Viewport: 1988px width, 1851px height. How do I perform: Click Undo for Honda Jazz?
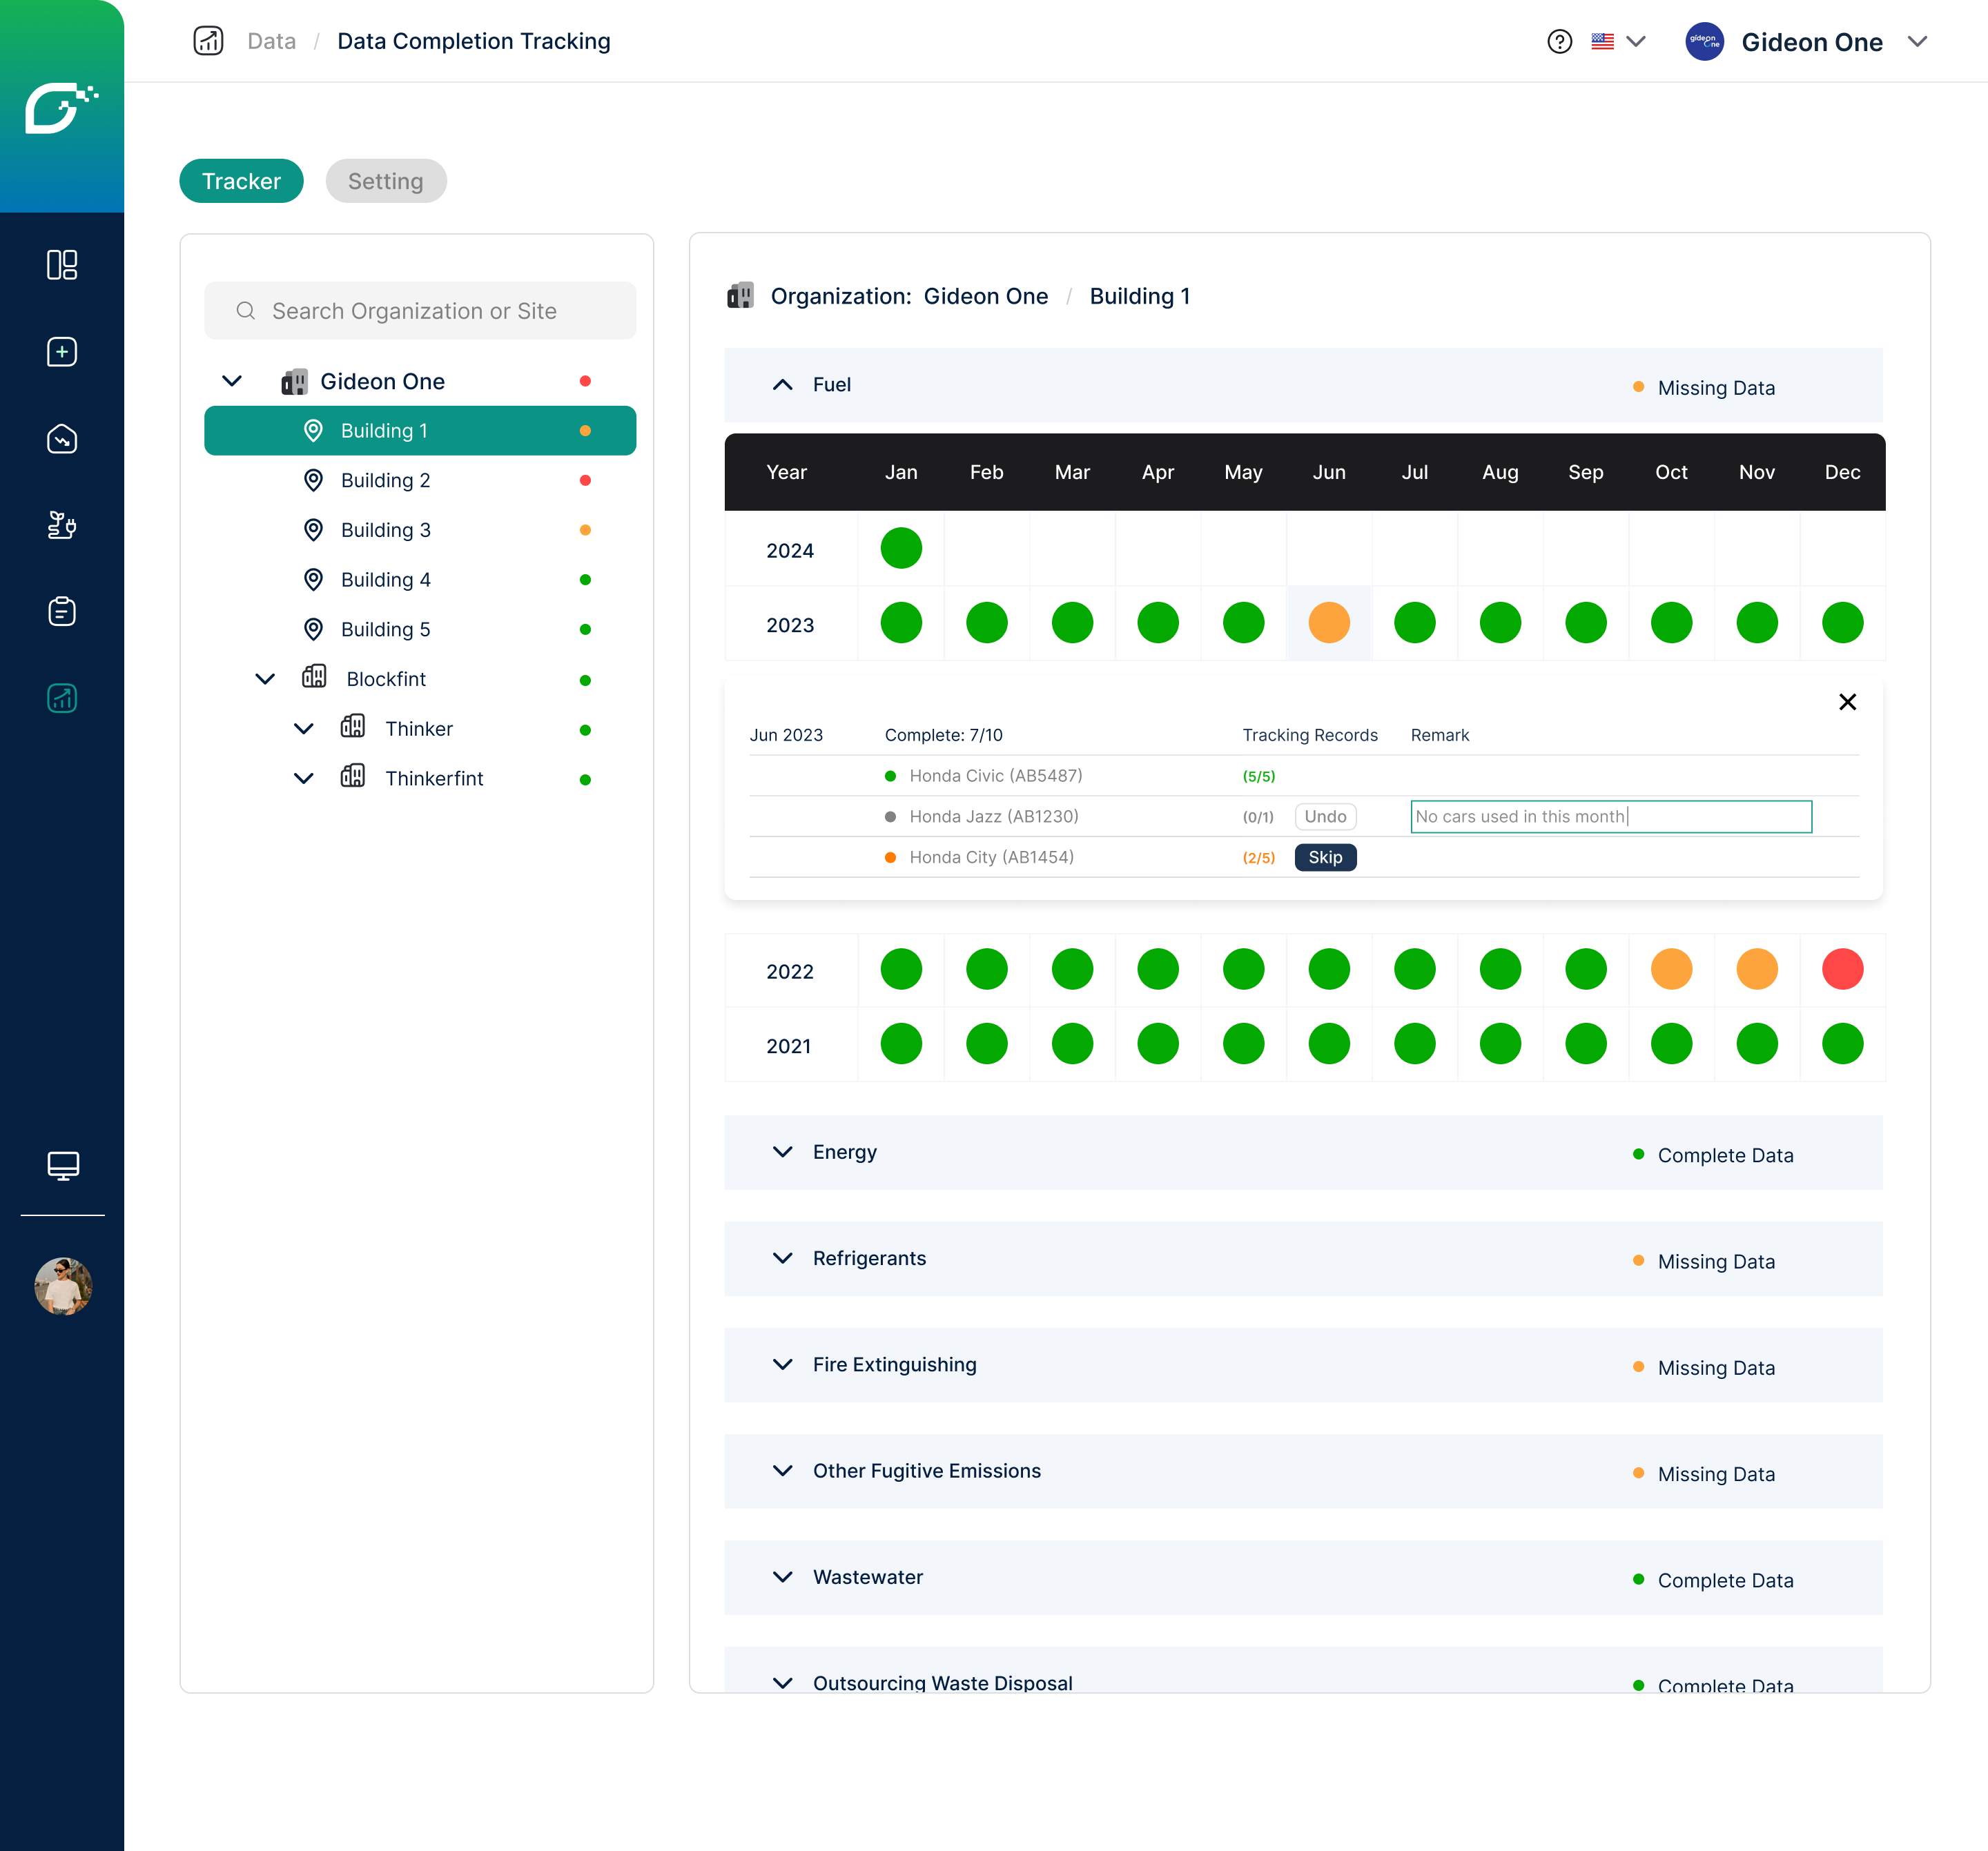tap(1325, 817)
